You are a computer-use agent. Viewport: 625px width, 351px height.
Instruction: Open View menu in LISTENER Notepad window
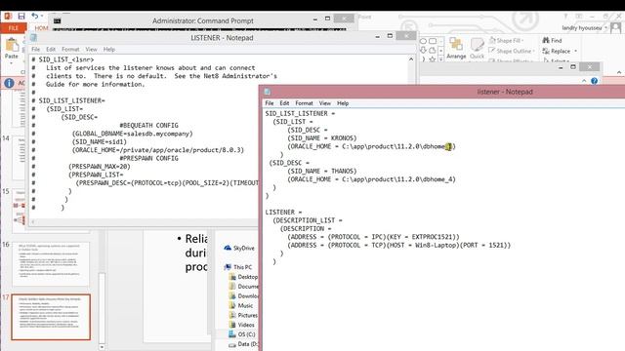91,50
